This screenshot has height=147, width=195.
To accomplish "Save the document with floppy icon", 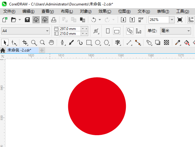I will tap(27, 20).
